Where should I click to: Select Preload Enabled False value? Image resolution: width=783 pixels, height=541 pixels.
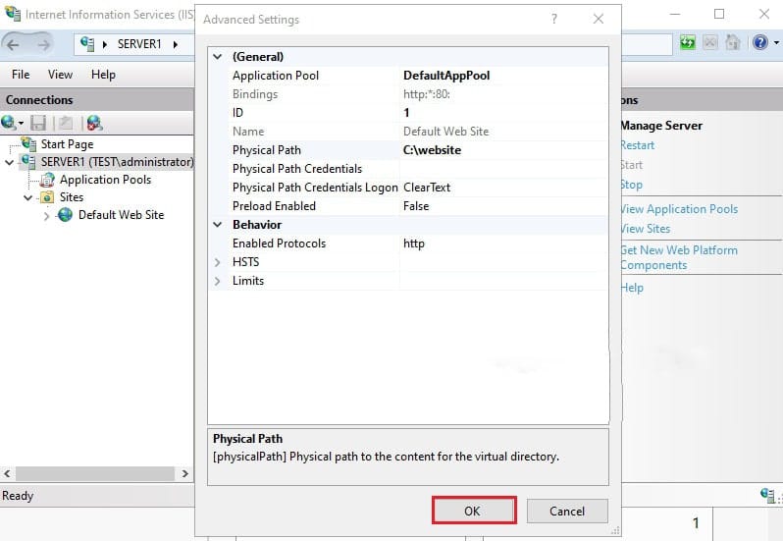point(504,206)
